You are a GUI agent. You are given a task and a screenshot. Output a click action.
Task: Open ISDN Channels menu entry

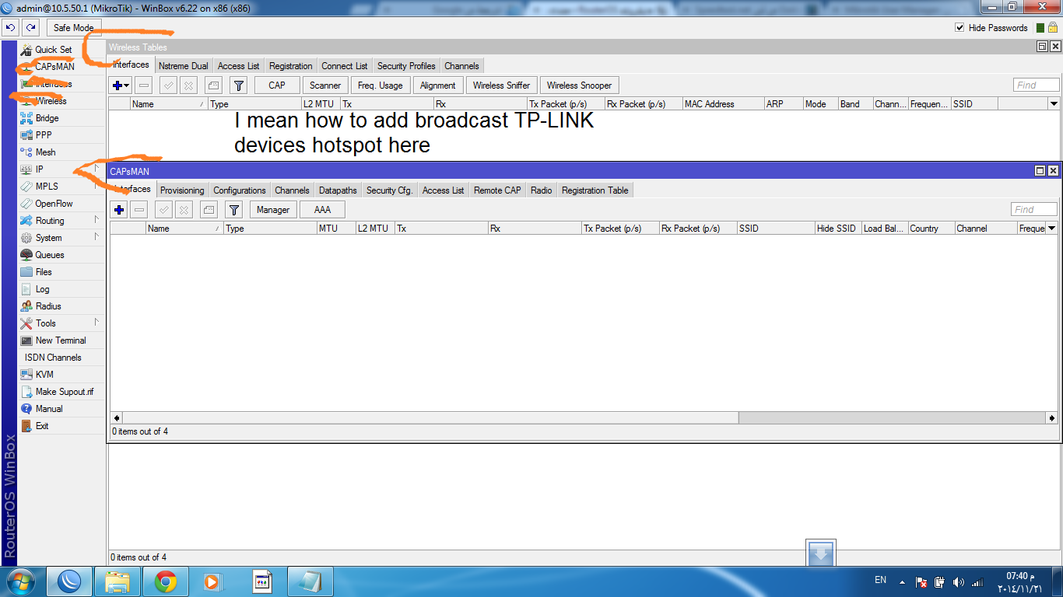pyautogui.click(x=53, y=358)
